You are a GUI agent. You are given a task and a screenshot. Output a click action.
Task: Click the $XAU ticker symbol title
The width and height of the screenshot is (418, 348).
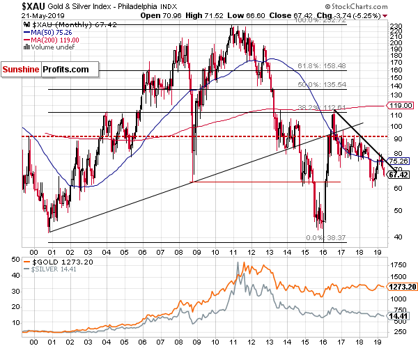point(33,6)
